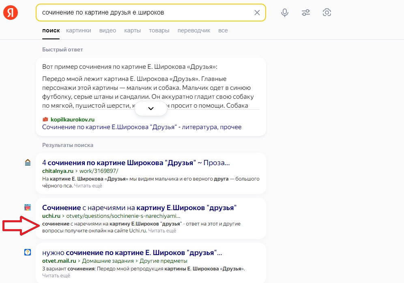Open the «товары» tab

tap(159, 30)
